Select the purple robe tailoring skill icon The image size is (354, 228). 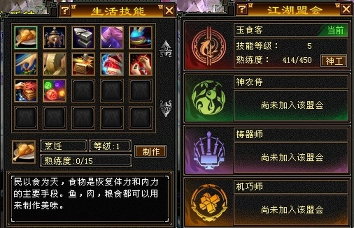click(112, 38)
